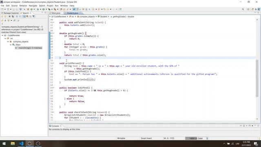Click the Search flashlight toolbar icon
This screenshot has height=147, width=261.
click(x=68, y=9)
